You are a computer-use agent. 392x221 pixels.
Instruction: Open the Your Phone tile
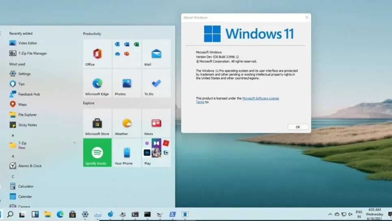127,153
